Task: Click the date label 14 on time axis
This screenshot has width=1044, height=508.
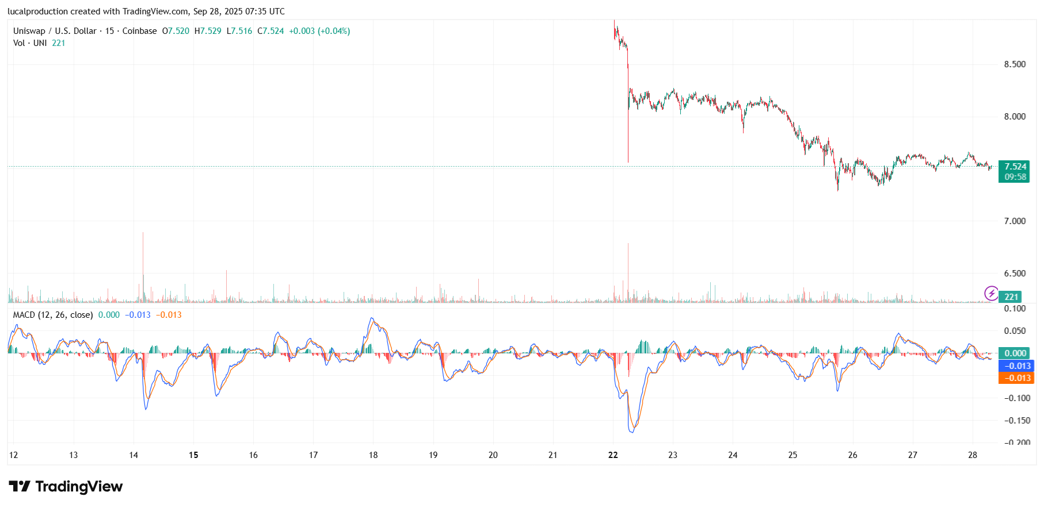Action: [x=134, y=455]
